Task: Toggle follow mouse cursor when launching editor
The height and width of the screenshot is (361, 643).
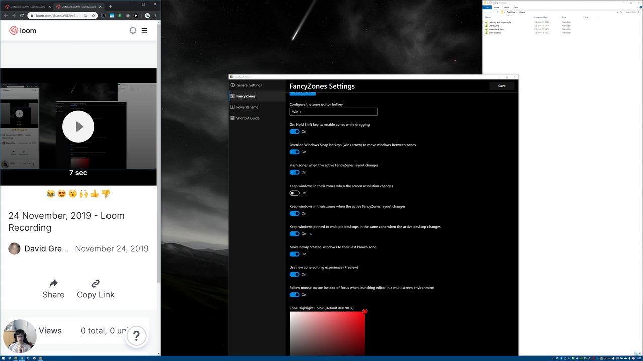Action: click(x=295, y=295)
